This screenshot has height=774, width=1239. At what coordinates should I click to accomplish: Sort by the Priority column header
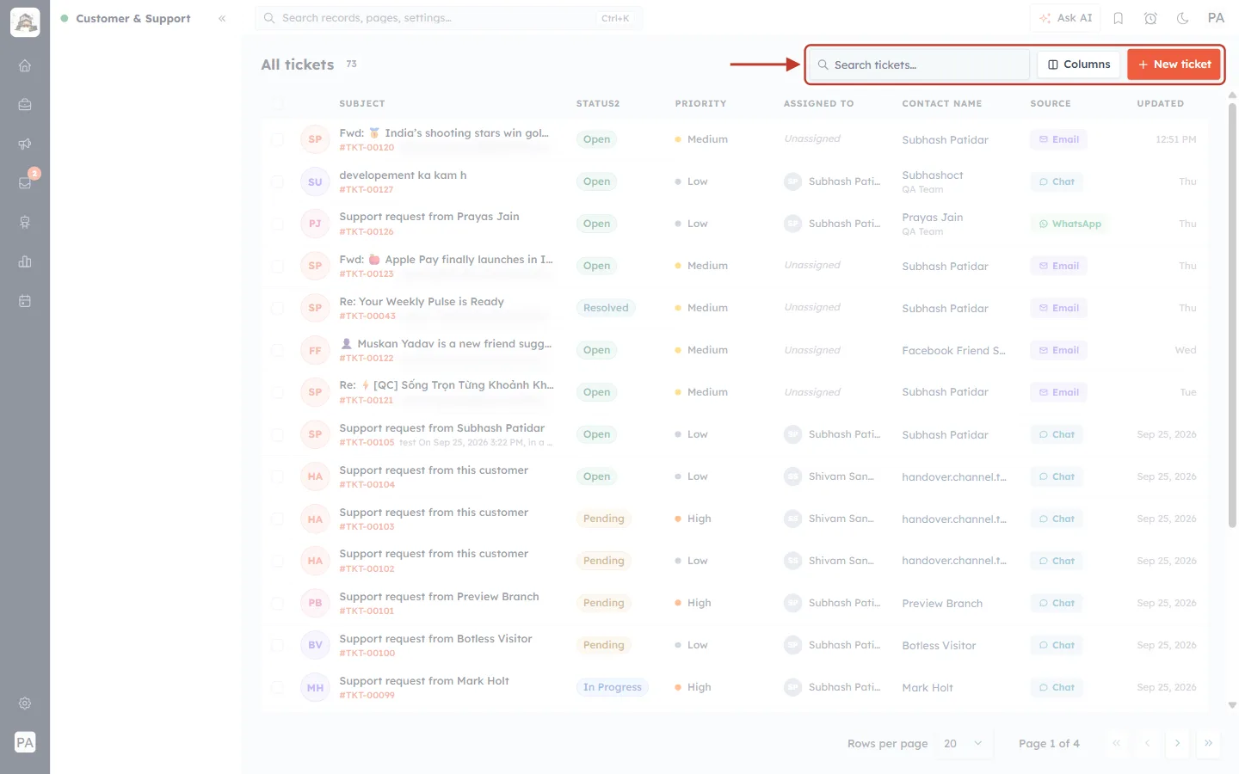pyautogui.click(x=700, y=103)
